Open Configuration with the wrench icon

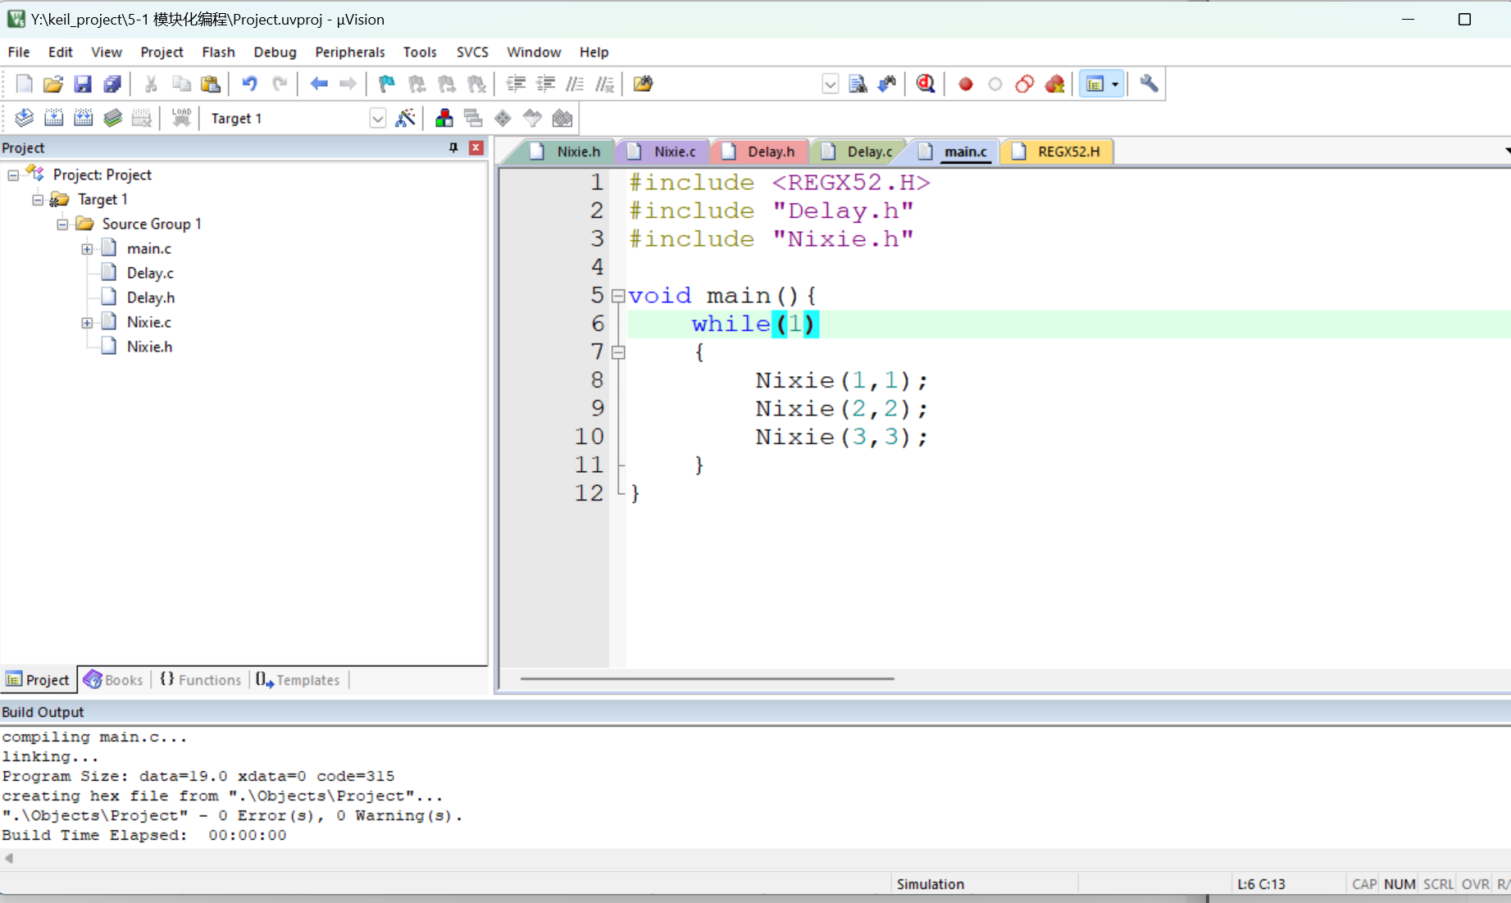point(1149,84)
